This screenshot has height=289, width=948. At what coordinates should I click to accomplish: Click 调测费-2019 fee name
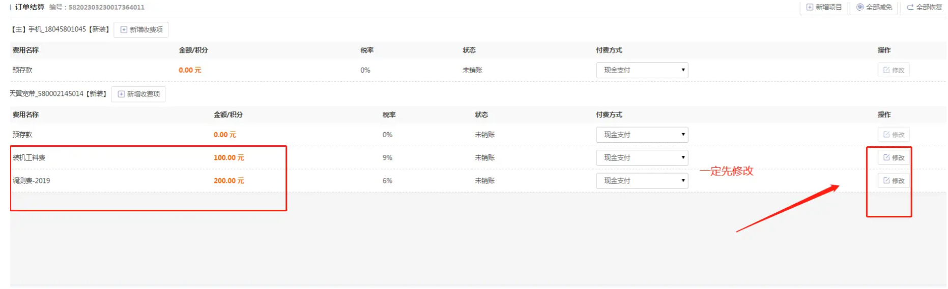[32, 181]
